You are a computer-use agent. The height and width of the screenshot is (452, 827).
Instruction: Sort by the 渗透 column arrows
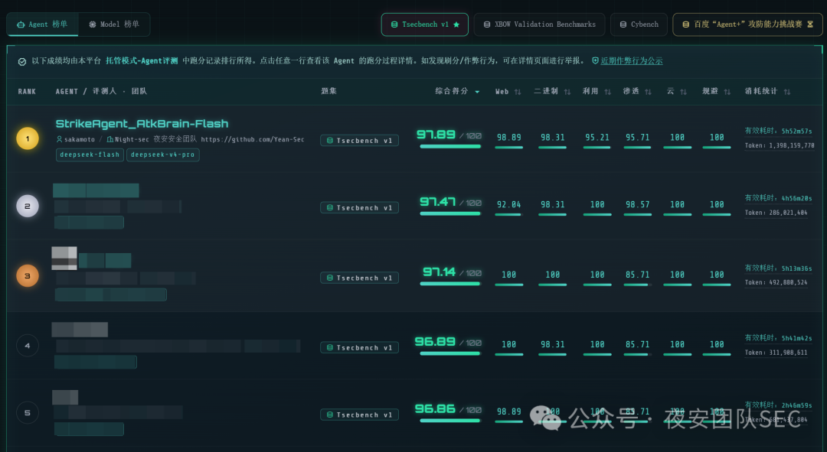[x=649, y=92]
